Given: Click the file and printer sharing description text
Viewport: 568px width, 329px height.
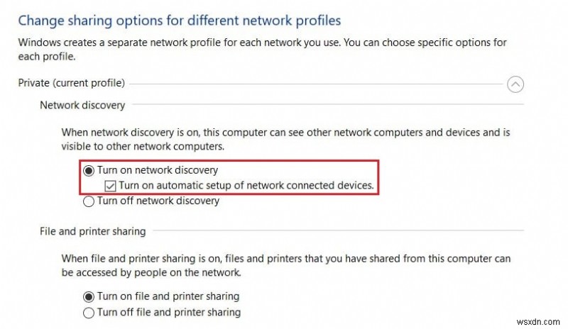Looking at the screenshot, I should click(284, 265).
